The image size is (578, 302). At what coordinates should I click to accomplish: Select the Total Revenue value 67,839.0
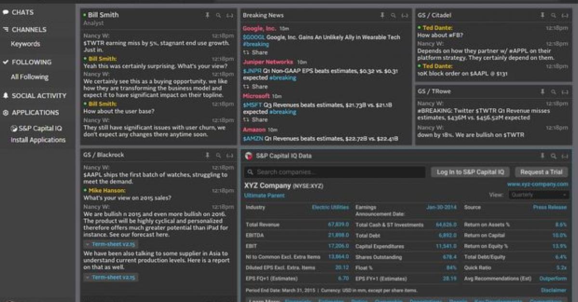[x=338, y=224]
